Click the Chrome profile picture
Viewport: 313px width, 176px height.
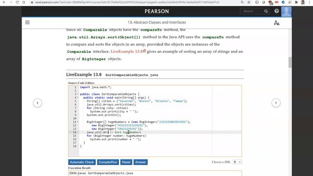(303, 2)
